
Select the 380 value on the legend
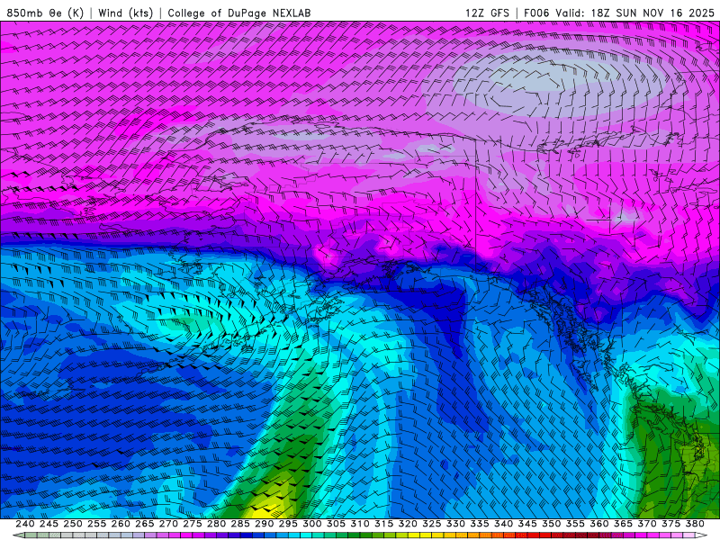tap(694, 524)
